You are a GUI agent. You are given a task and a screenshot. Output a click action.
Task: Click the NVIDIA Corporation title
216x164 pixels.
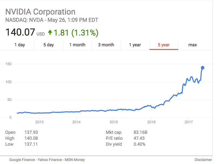coord(40,12)
